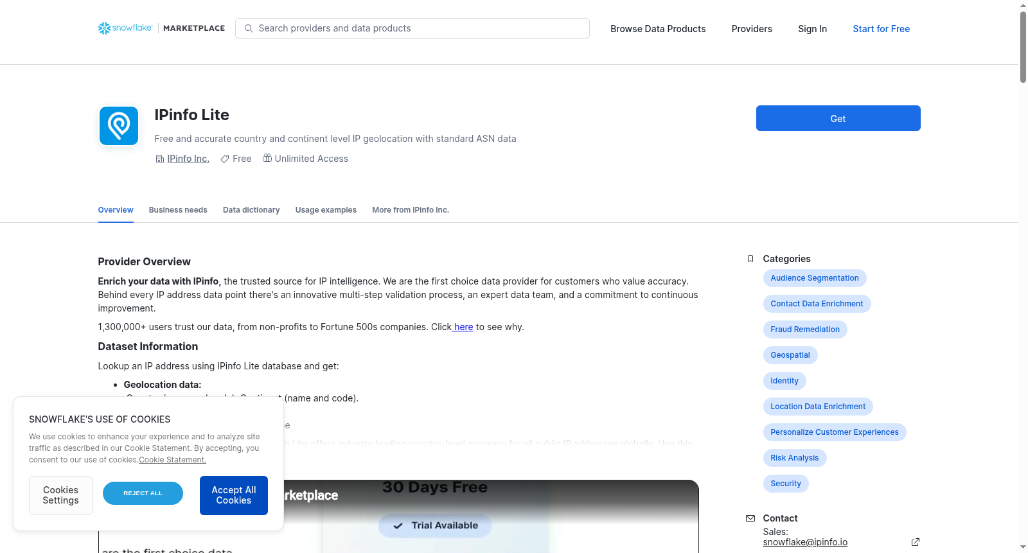Open the IPinfo Inc. provider link

tap(188, 159)
